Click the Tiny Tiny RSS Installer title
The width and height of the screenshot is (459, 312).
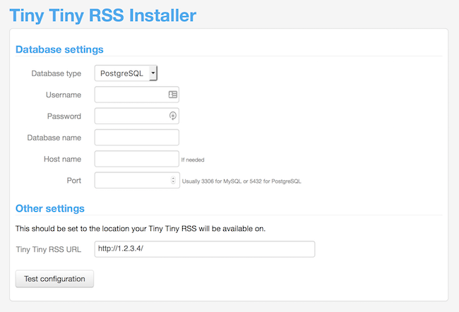pos(103,15)
